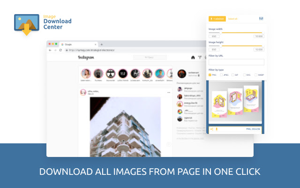Viewport: 300px width, 188px height.
Task: Focus the Filter by URL text box
Action: pos(236,62)
